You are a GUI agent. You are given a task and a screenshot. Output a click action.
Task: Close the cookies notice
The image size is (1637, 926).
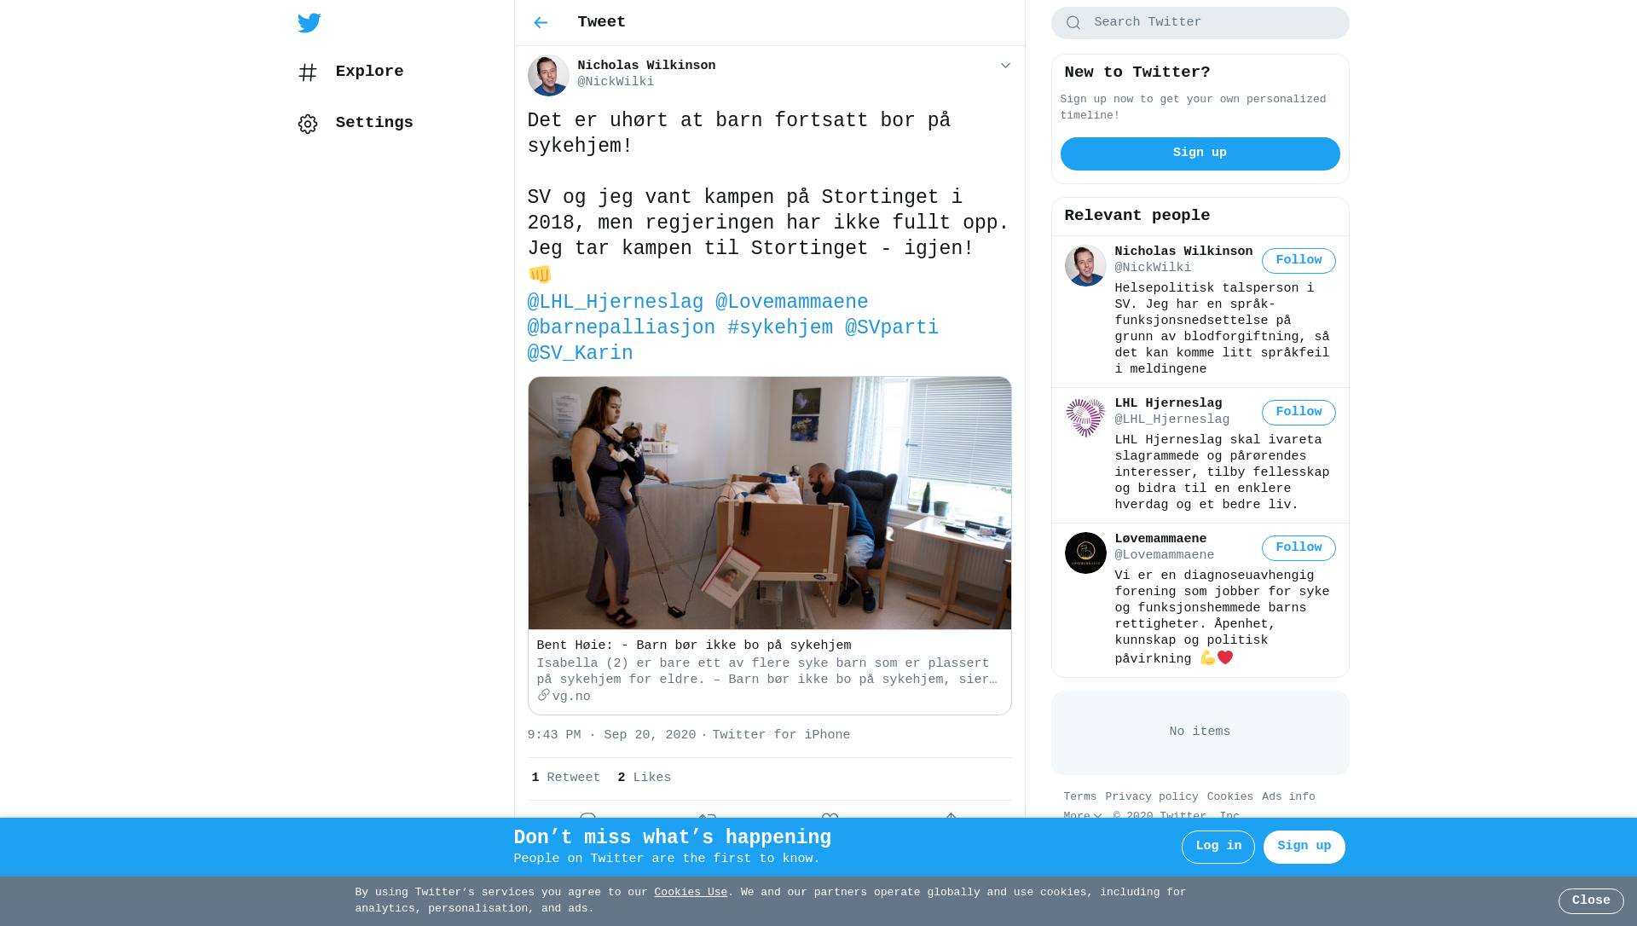pos(1591,901)
